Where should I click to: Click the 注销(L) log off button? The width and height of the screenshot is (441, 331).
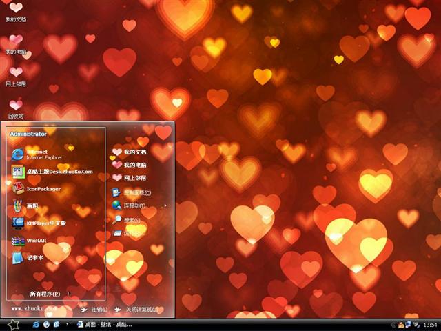click(x=94, y=310)
